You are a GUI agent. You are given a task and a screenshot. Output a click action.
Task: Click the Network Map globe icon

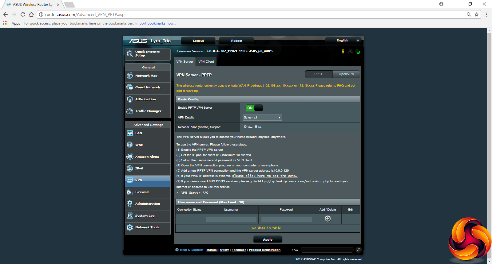(130, 76)
